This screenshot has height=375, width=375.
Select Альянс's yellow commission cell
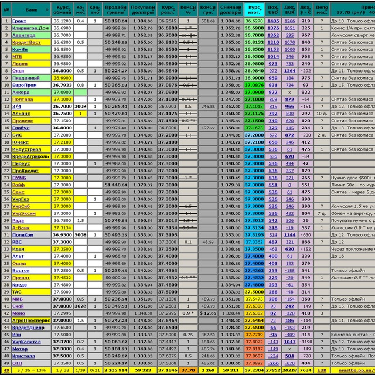[80, 114]
